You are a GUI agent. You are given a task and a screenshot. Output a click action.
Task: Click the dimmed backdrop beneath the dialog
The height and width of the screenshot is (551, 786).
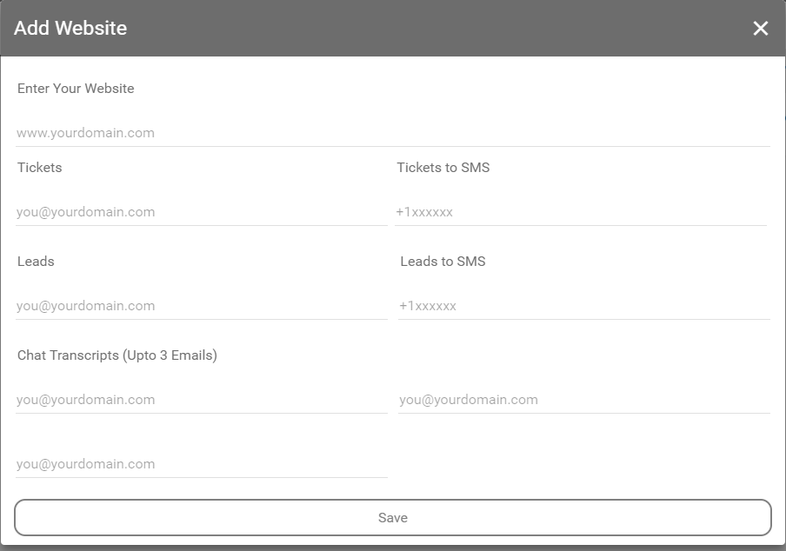tap(393, 548)
